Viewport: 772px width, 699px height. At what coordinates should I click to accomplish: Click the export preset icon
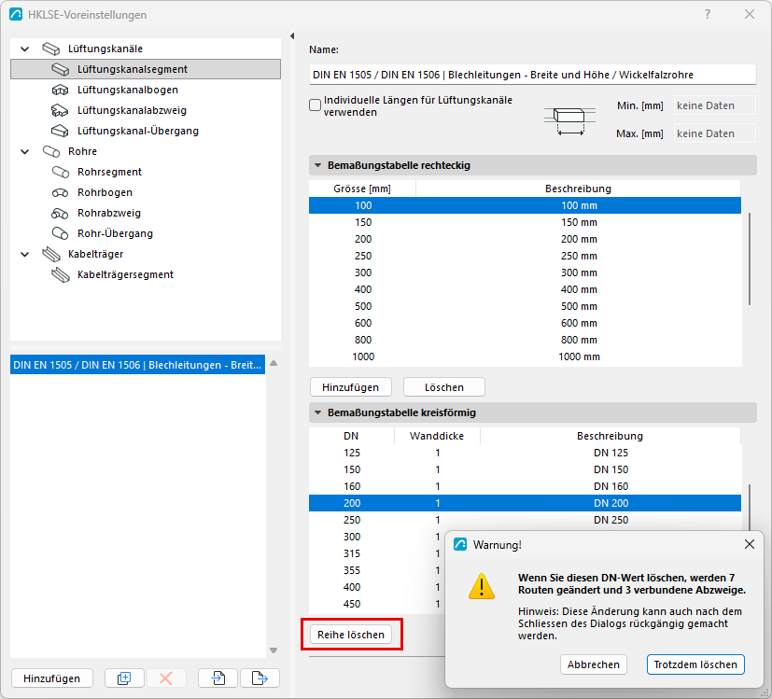tap(260, 678)
